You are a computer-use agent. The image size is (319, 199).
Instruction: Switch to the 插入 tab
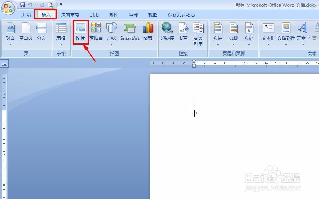coord(46,15)
